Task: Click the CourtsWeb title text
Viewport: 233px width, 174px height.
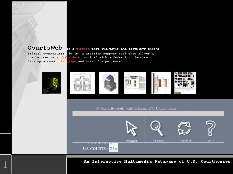Action: click(x=45, y=48)
